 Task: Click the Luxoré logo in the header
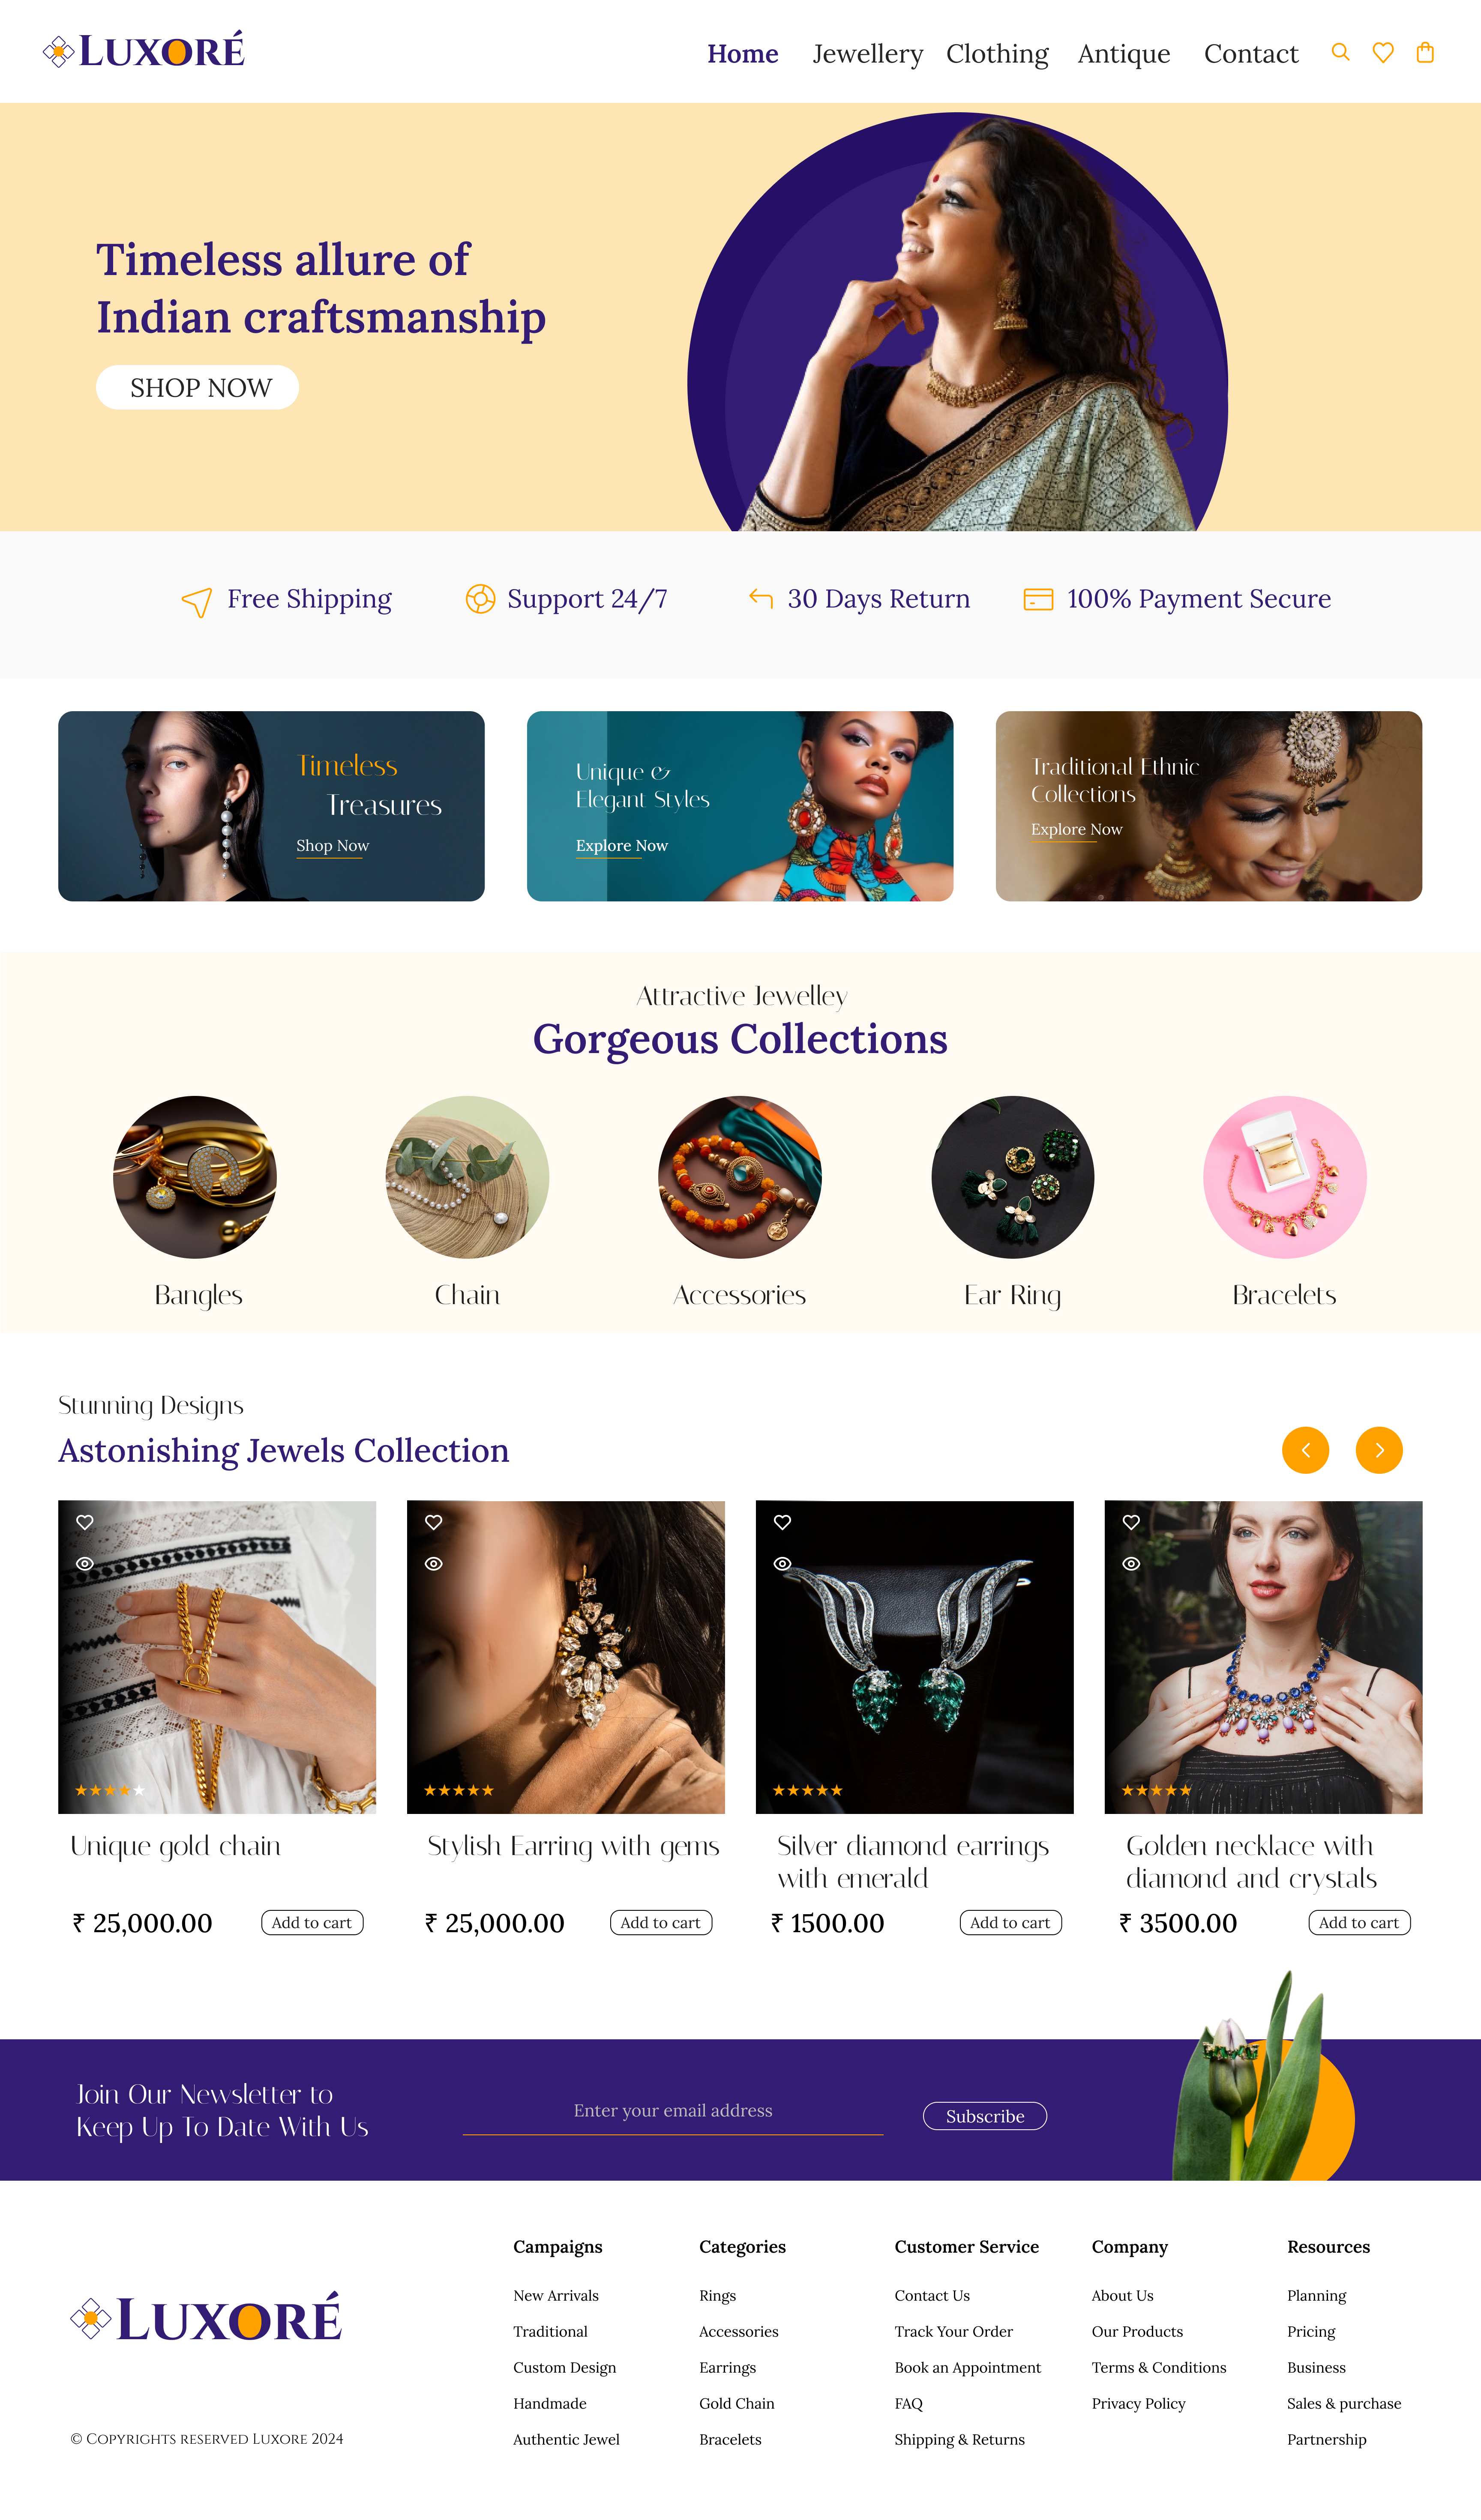144,51
